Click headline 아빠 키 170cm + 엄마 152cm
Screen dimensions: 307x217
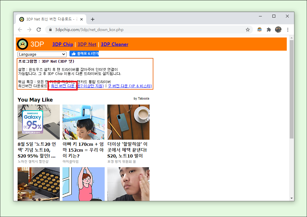pyautogui.click(x=83, y=150)
